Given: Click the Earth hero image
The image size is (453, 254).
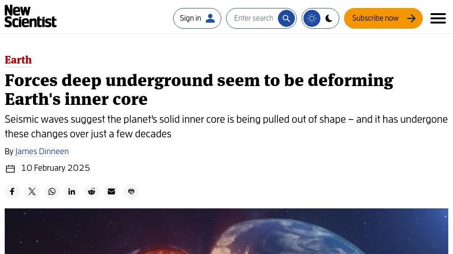Looking at the screenshot, I should [x=226, y=231].
